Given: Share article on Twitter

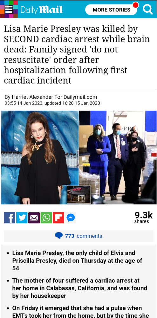Looking at the screenshot, I should click(22, 218).
